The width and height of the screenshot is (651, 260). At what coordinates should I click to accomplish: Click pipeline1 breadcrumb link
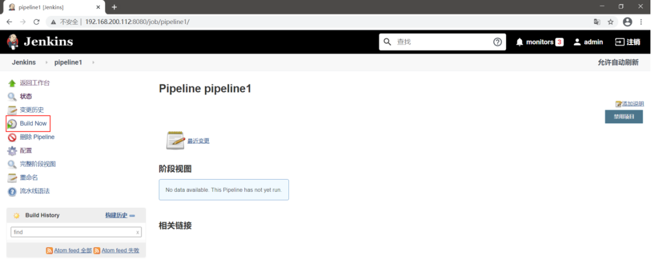click(68, 63)
